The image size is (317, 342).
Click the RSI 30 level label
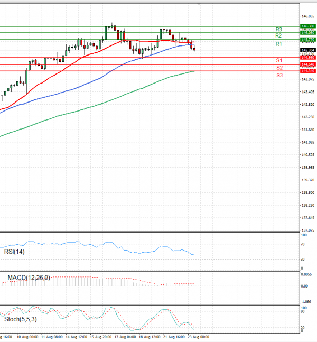pyautogui.click(x=303, y=260)
